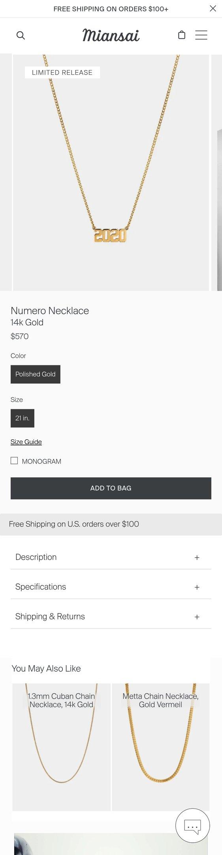Open the search magnifier icon

point(21,35)
